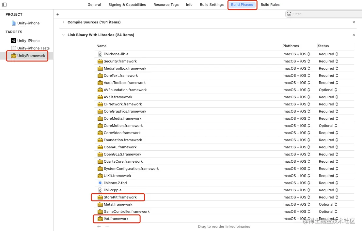Select the Metal.framework row
362x231 pixels.
pyautogui.click(x=224, y=204)
